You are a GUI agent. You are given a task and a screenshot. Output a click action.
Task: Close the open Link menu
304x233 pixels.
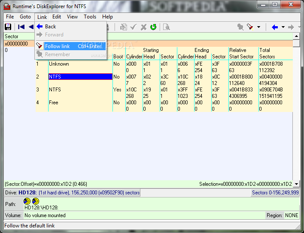pos(42,17)
